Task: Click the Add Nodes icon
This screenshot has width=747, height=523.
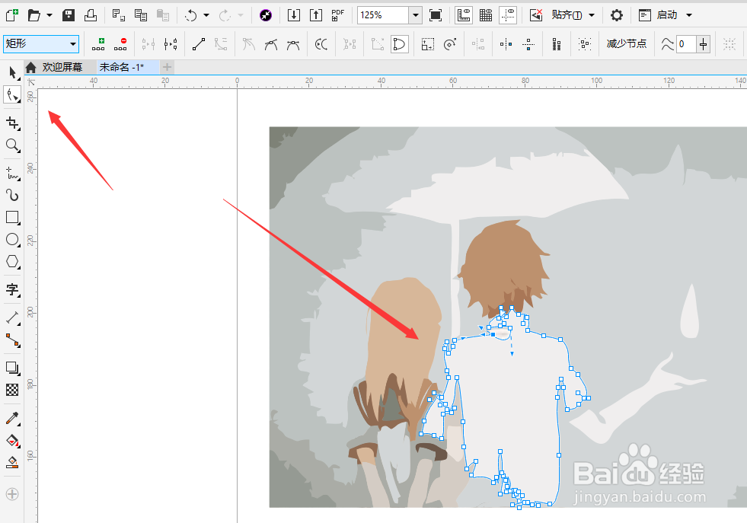Action: 99,44
